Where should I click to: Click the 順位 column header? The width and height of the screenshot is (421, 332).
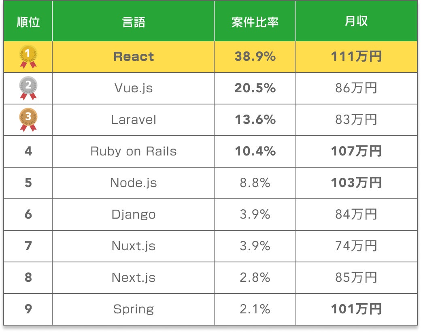click(28, 22)
